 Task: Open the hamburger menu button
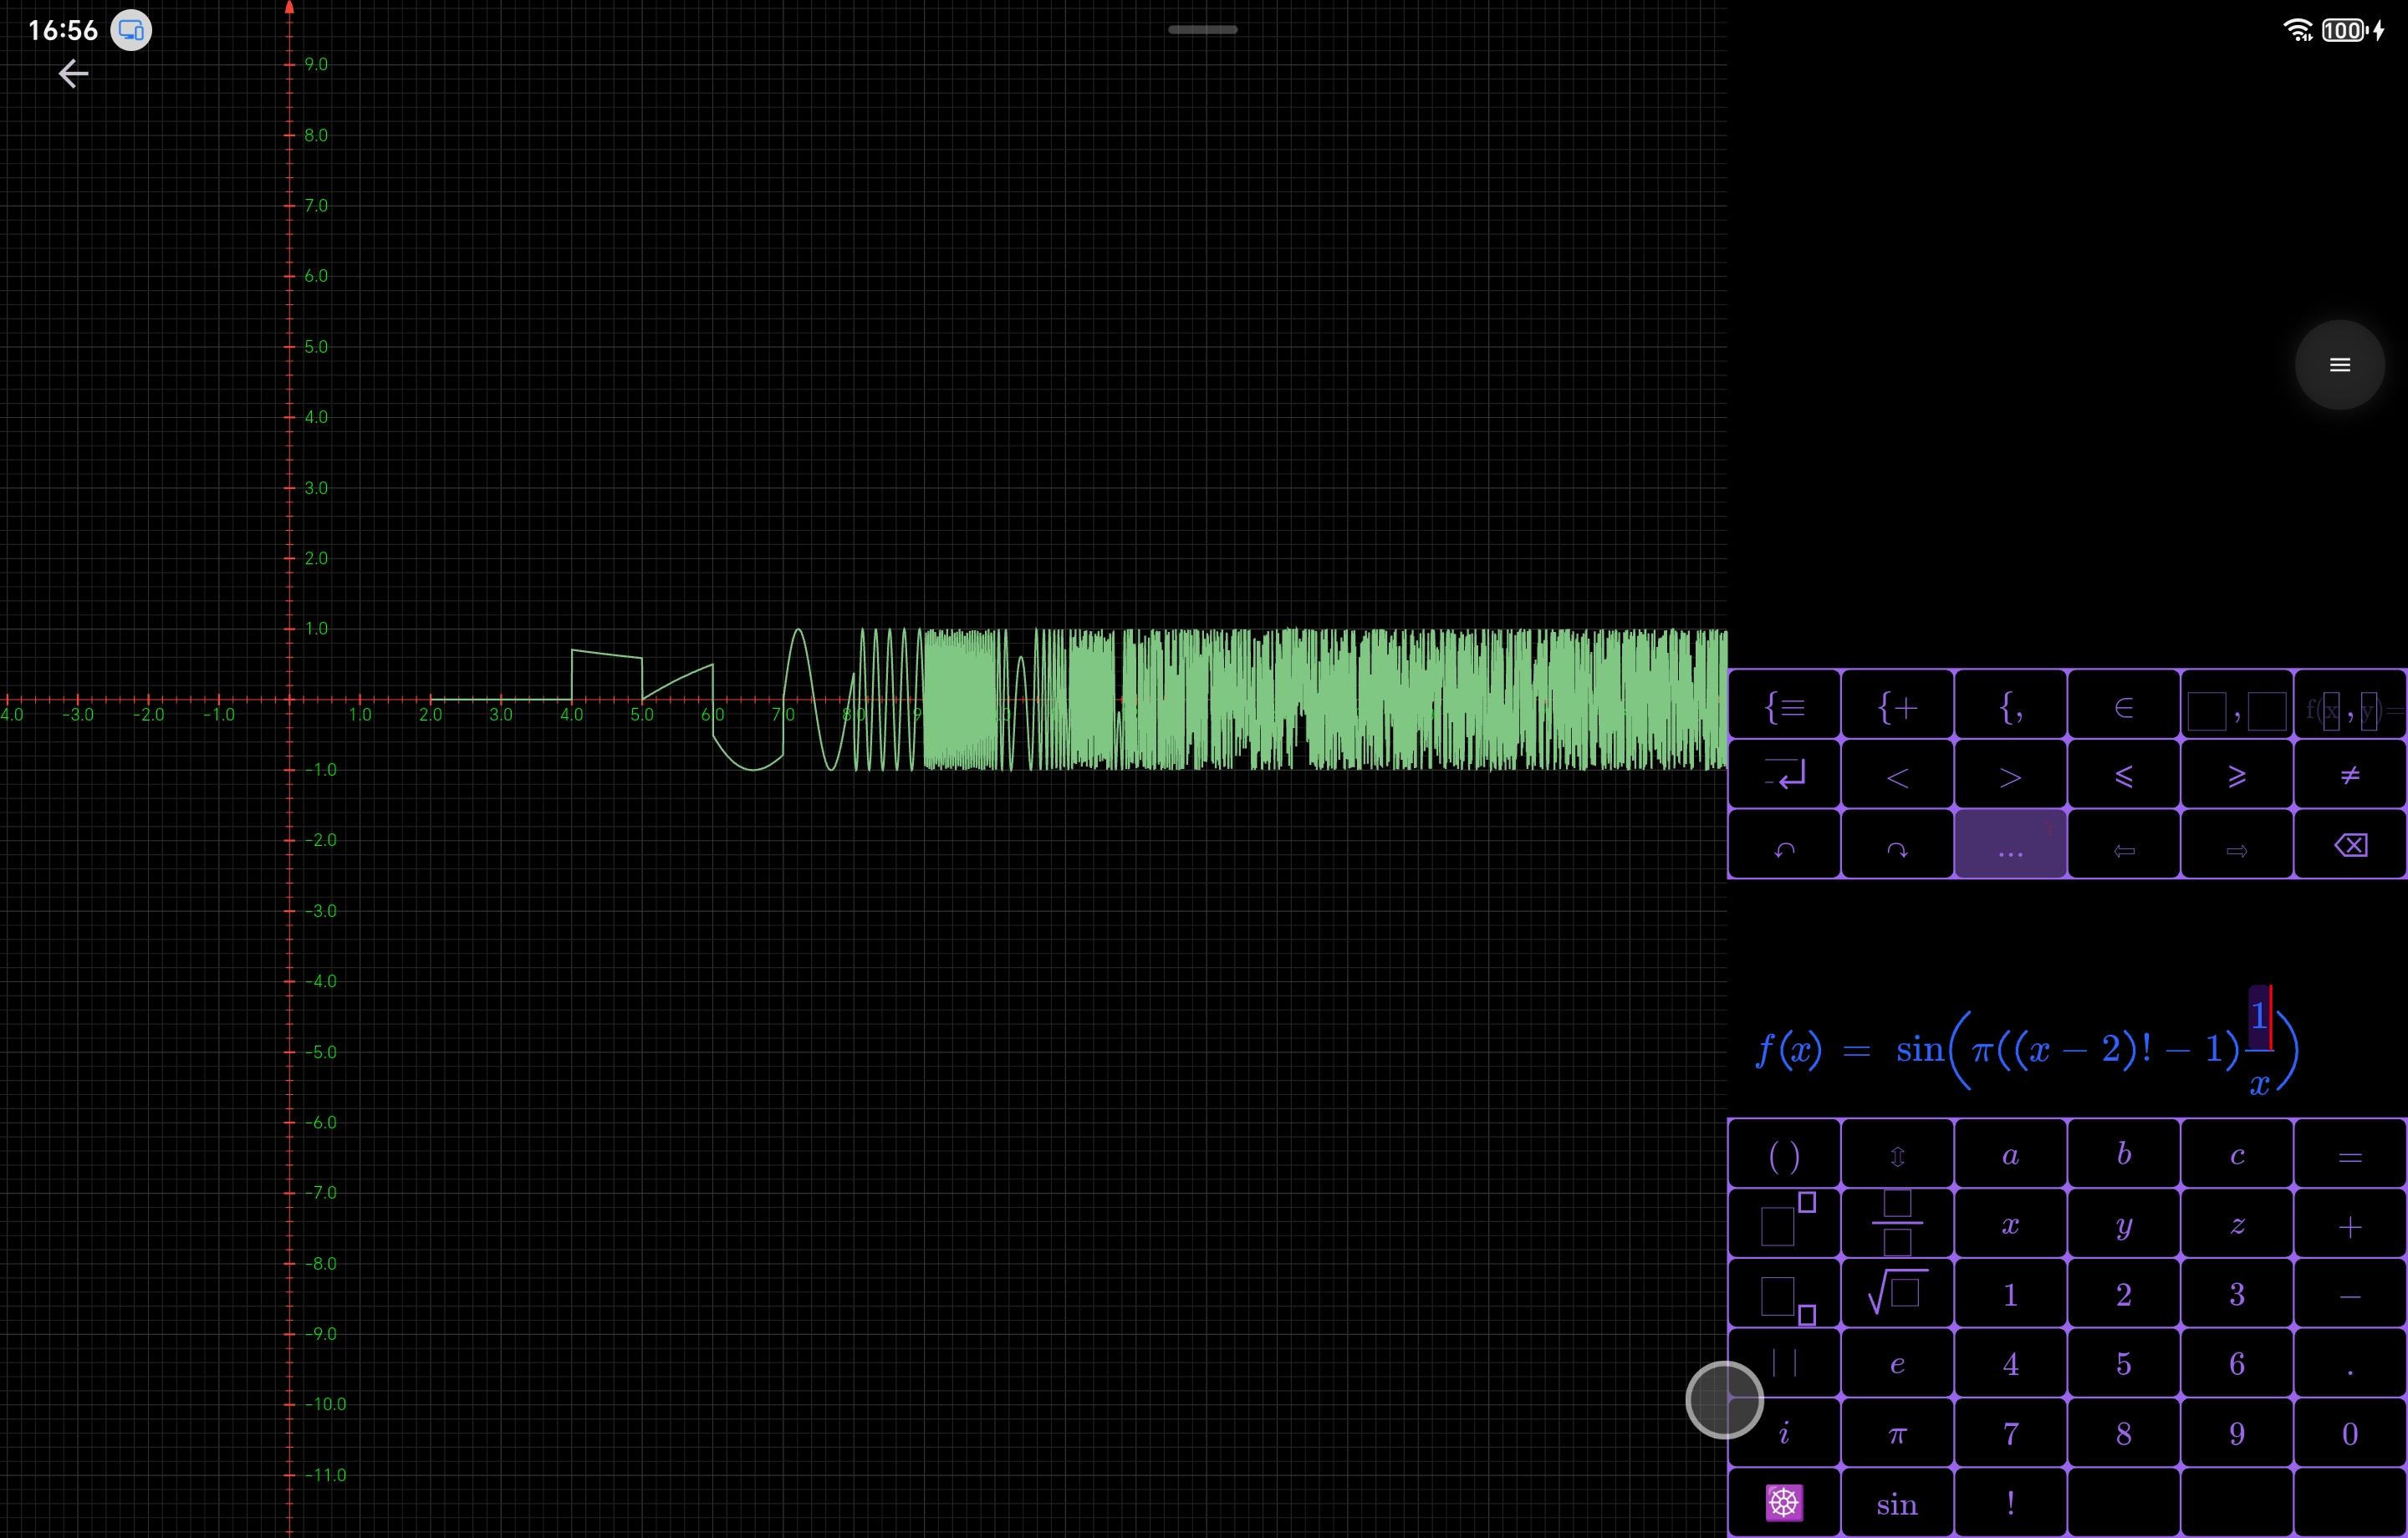click(x=2339, y=365)
